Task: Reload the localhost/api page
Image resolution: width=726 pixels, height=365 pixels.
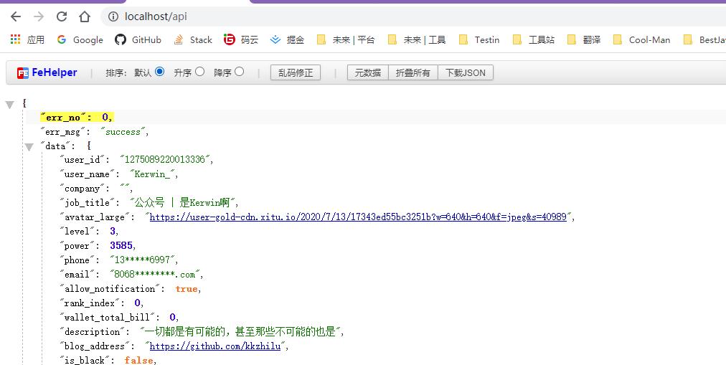Action: 62,16
